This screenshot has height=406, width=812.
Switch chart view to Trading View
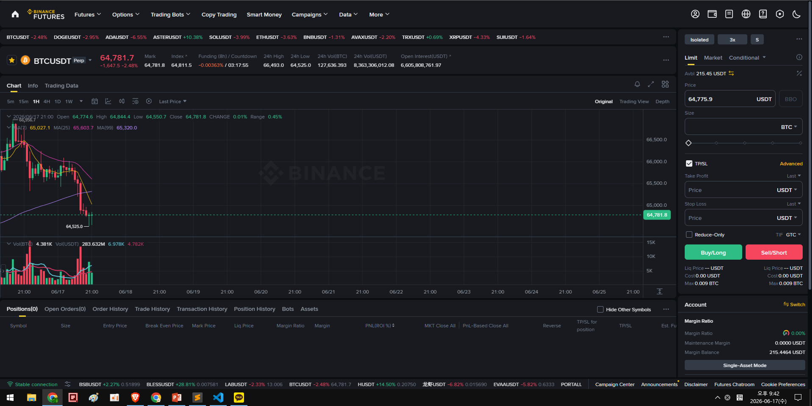(x=634, y=102)
